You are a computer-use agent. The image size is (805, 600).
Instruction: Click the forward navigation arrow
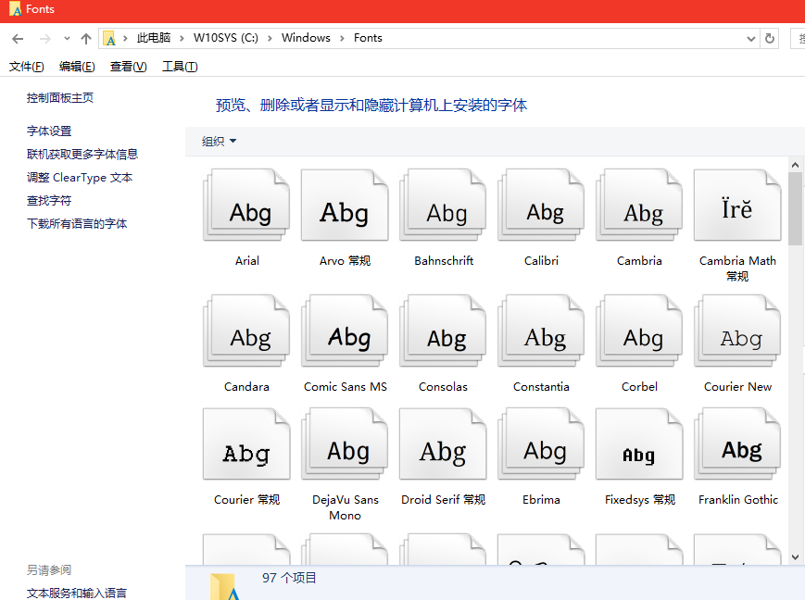pyautogui.click(x=45, y=39)
